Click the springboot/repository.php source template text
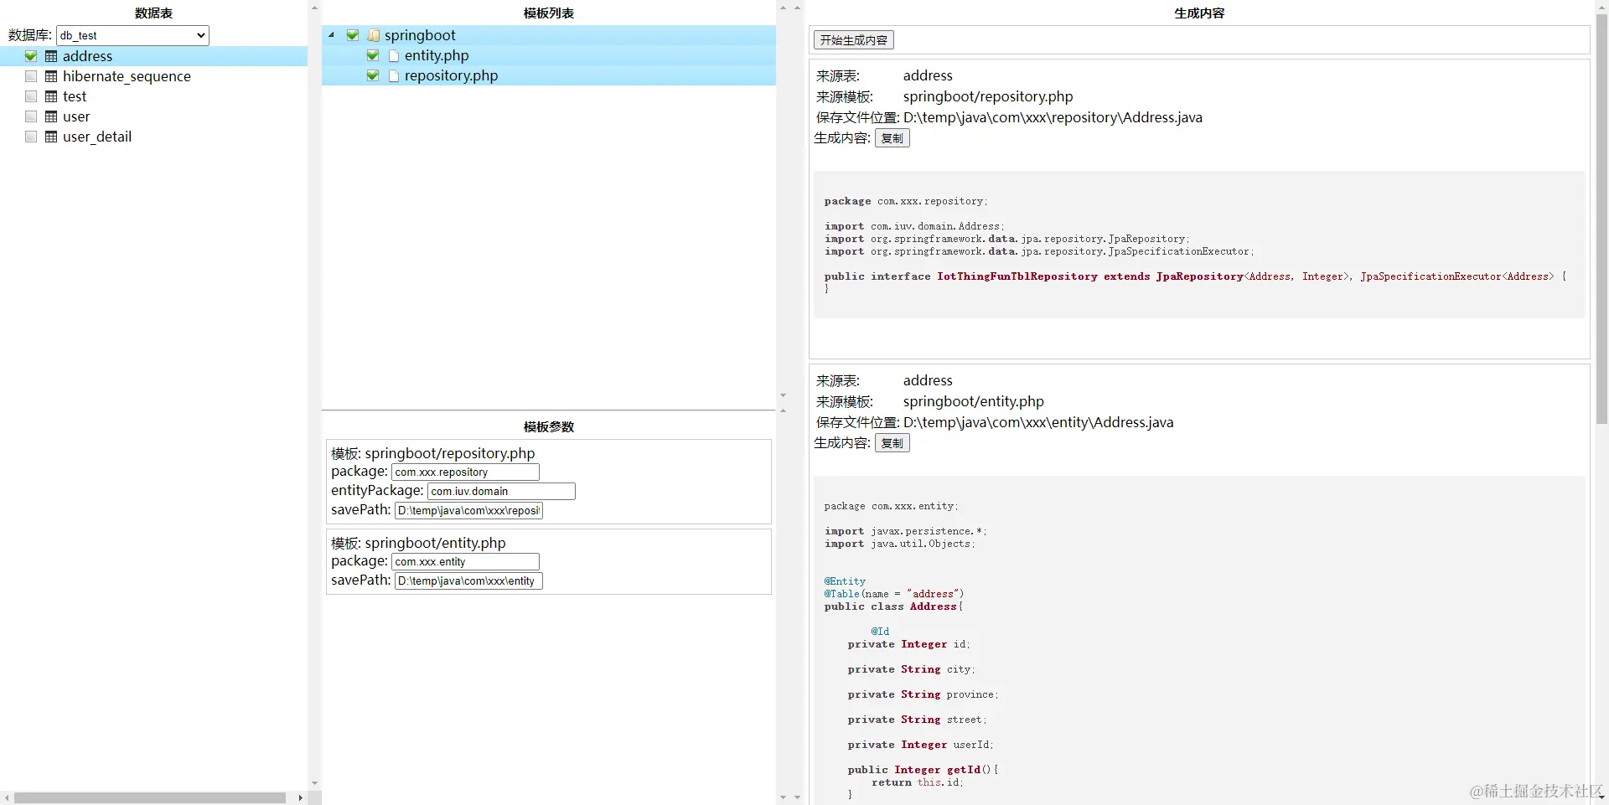Viewport: 1609px width, 805px height. [988, 96]
